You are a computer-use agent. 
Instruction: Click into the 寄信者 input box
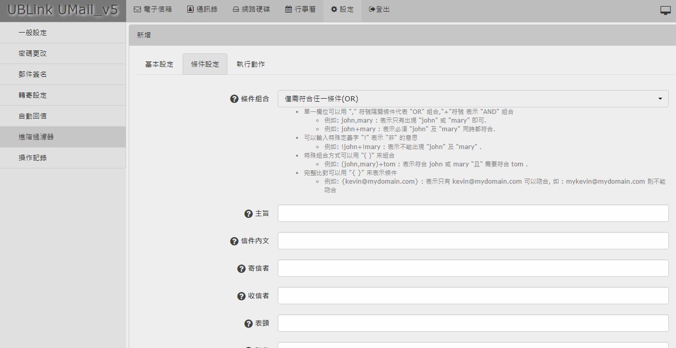tap(473, 269)
